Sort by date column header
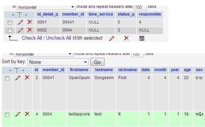 coord(145,70)
